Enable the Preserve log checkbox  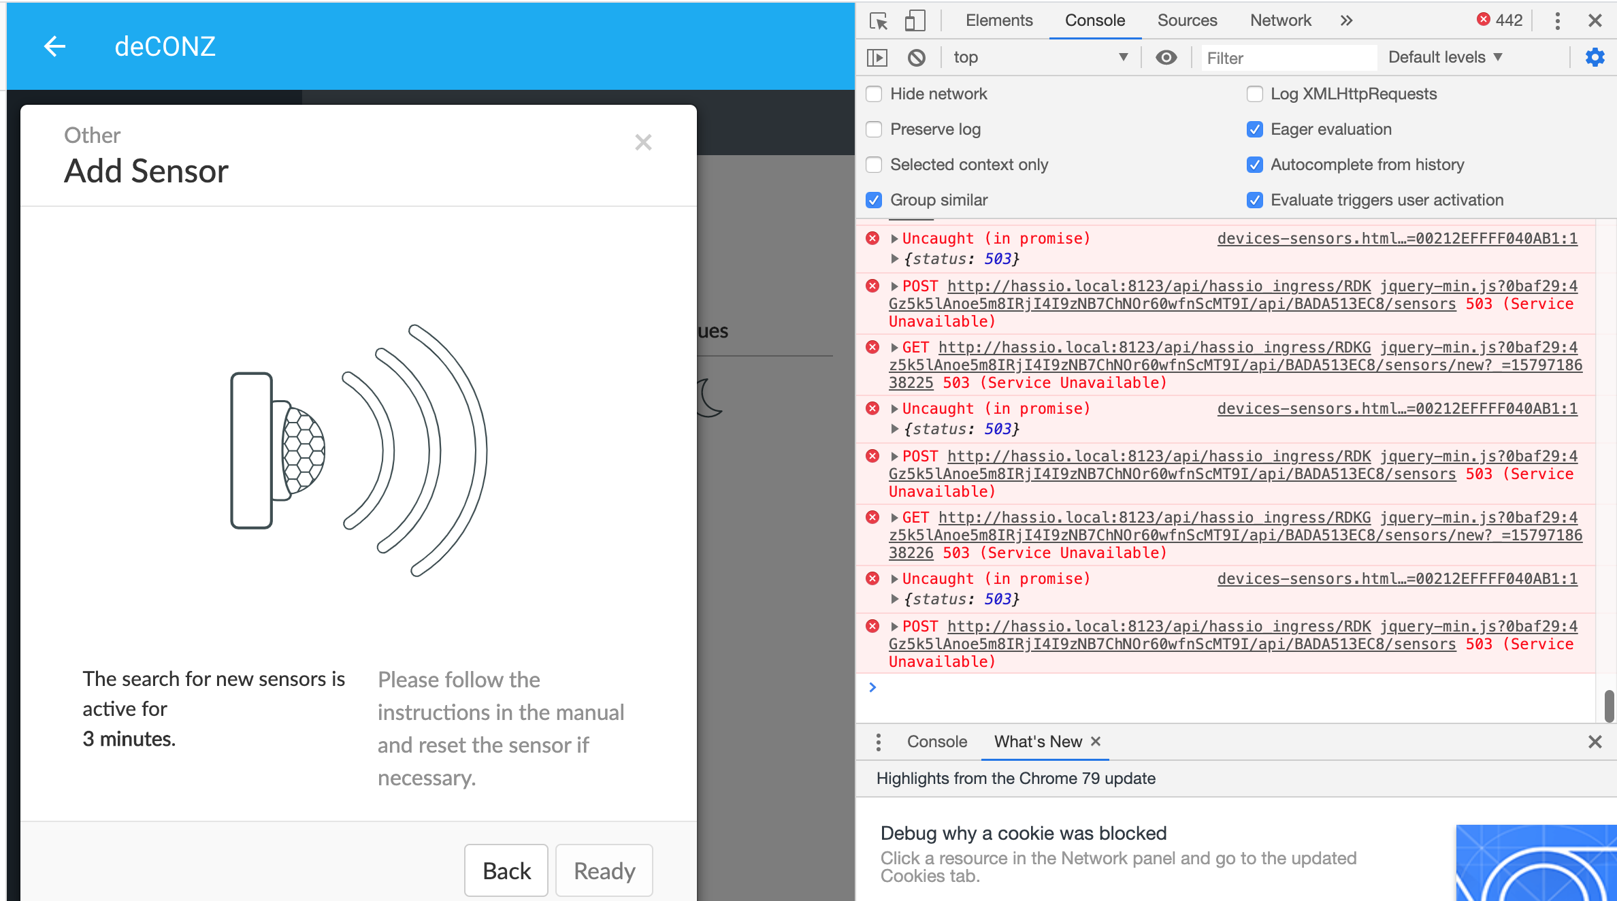[874, 129]
